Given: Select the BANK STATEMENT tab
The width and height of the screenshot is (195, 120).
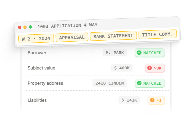Looking at the screenshot, I should click(113, 36).
